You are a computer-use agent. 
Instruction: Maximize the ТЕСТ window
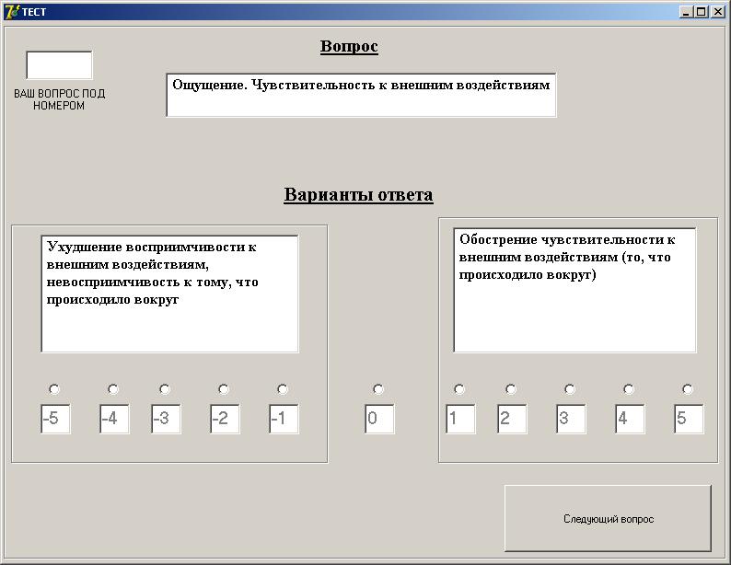coord(701,12)
